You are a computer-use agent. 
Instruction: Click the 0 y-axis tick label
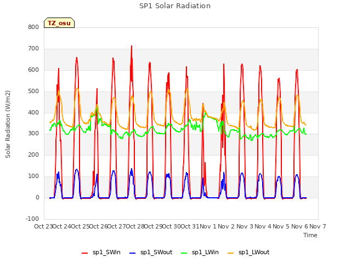click(x=37, y=197)
